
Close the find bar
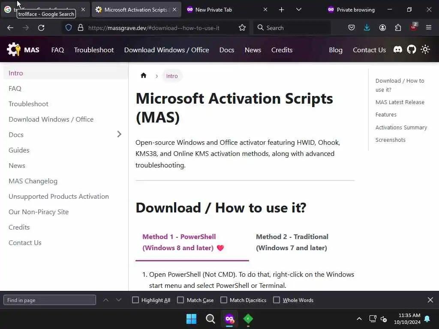(430, 300)
